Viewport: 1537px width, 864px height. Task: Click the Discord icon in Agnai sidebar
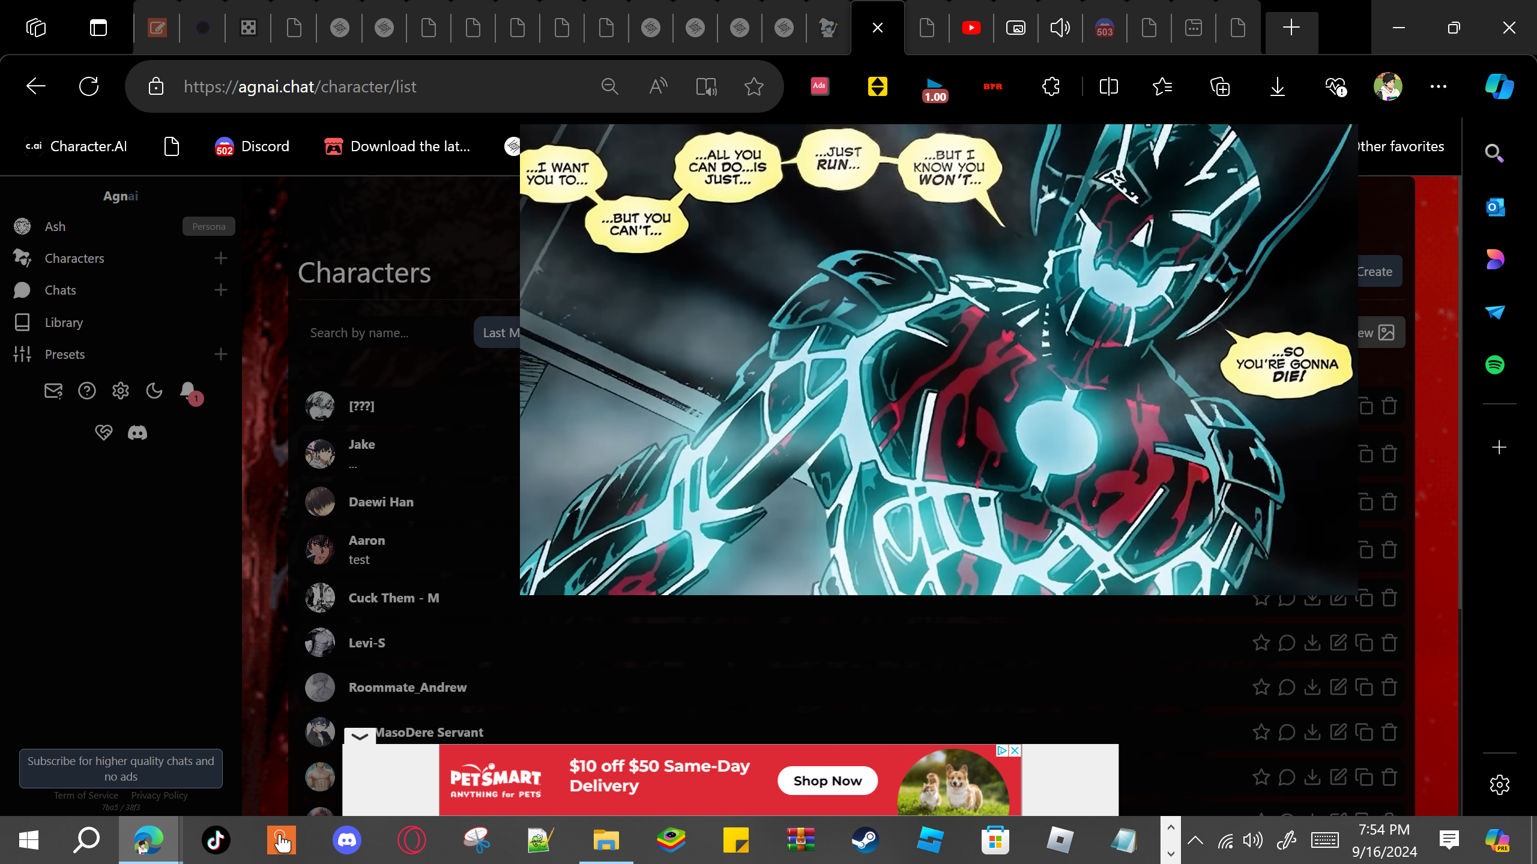[137, 433]
